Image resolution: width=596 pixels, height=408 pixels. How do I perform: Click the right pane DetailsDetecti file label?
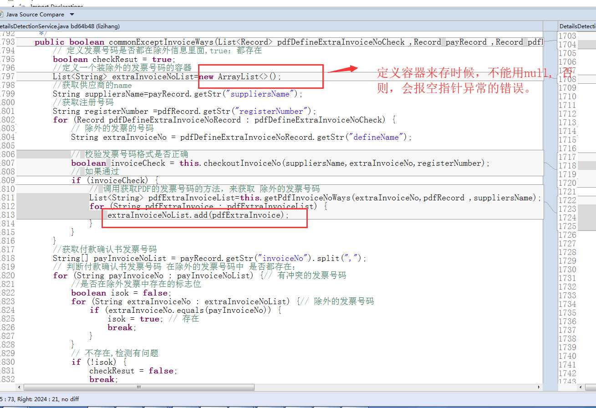[x=577, y=26]
